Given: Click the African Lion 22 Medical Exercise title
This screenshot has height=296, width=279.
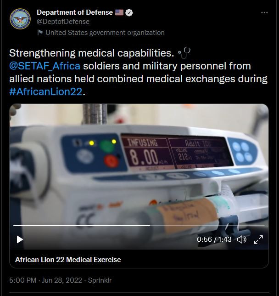Looking at the screenshot, I should click(x=68, y=260).
